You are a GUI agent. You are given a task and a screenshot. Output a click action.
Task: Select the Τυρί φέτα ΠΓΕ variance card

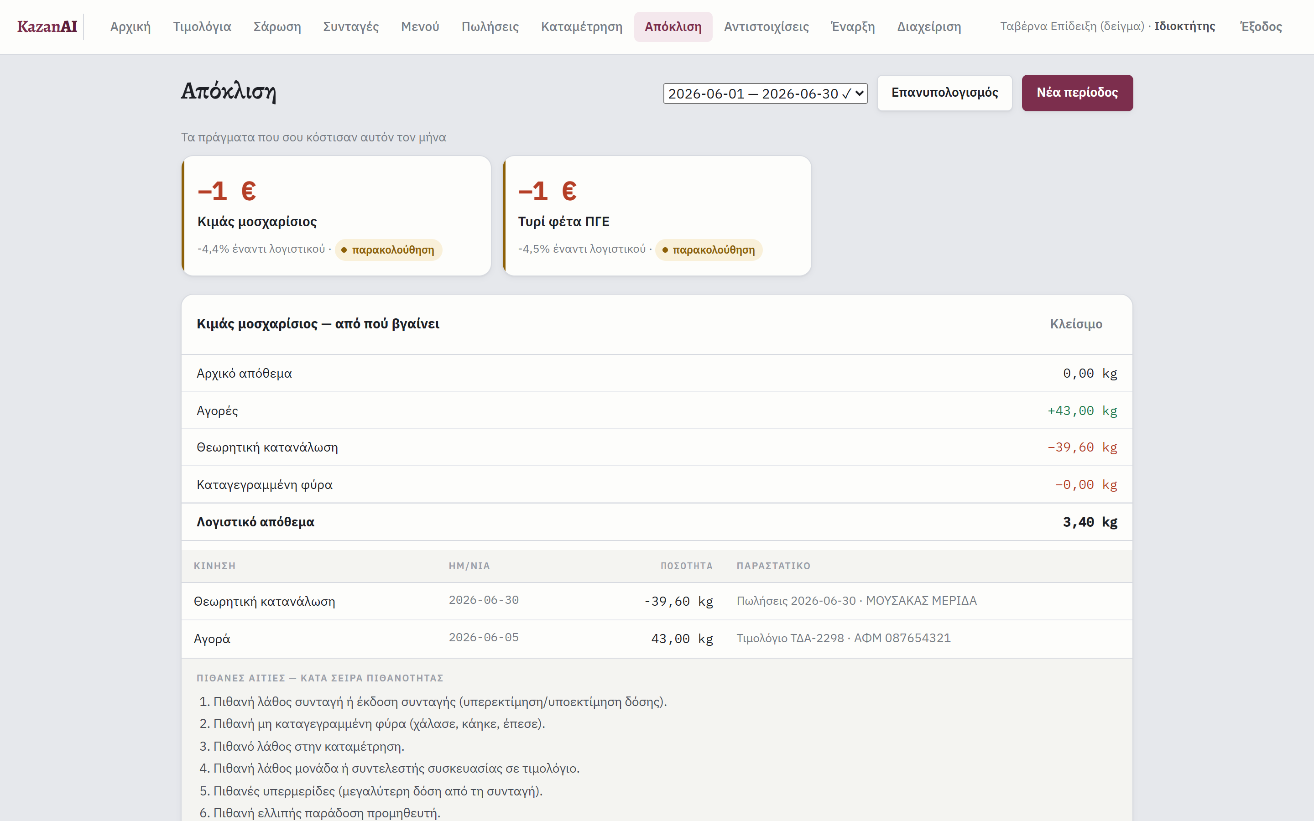pyautogui.click(x=657, y=216)
